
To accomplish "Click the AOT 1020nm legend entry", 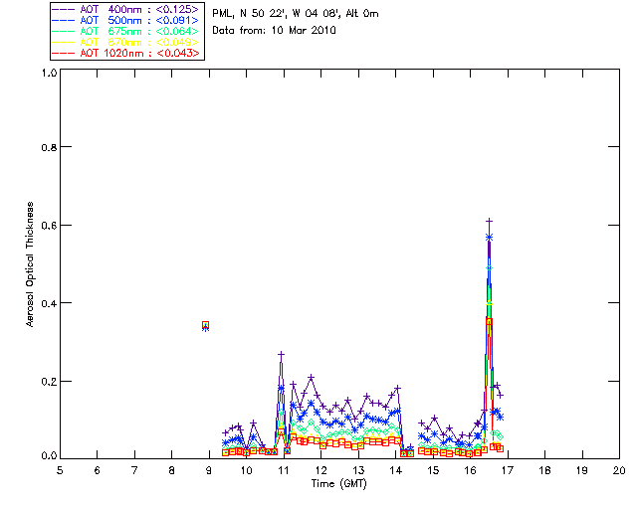I will pyautogui.click(x=126, y=53).
